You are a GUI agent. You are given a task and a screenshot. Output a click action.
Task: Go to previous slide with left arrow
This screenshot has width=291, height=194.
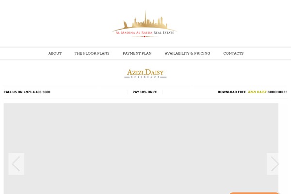coord(16,164)
